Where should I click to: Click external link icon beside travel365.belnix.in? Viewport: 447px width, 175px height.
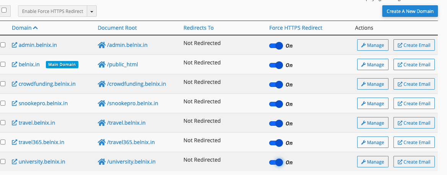[x=15, y=142]
